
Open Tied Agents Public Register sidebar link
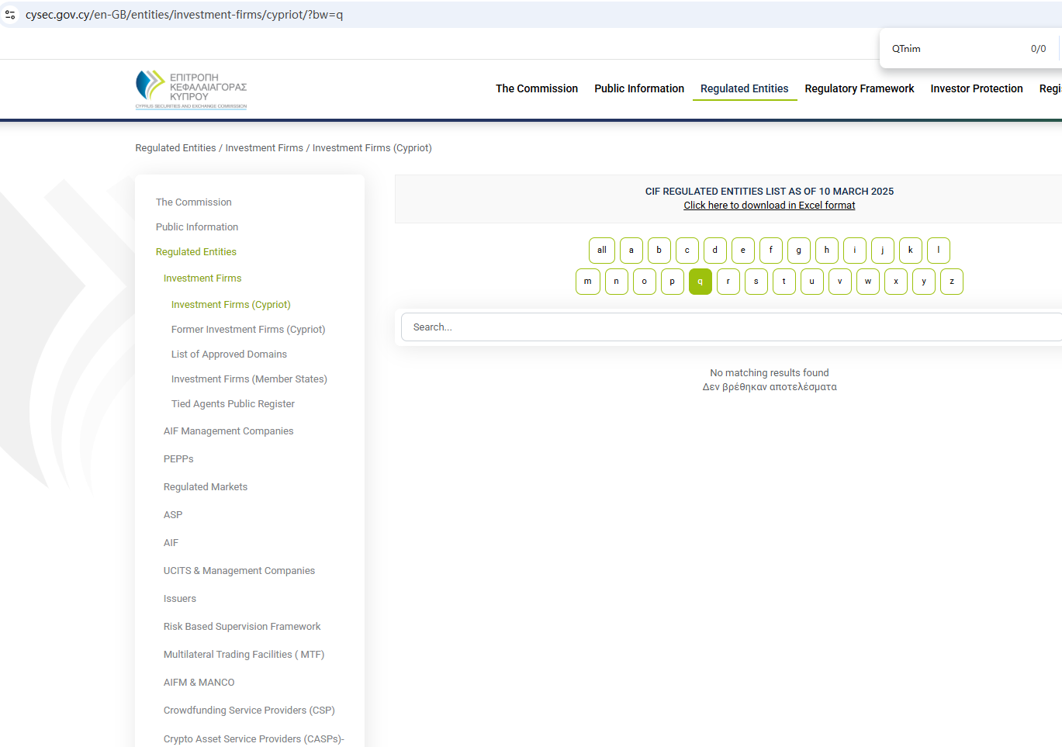point(233,404)
